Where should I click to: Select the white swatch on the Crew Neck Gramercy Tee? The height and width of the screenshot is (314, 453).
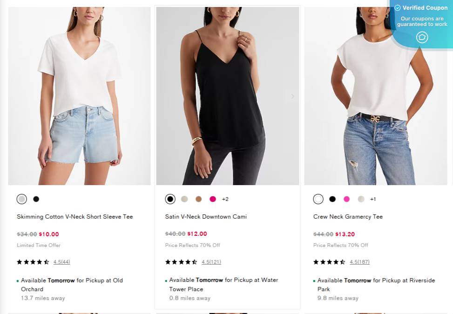click(318, 199)
